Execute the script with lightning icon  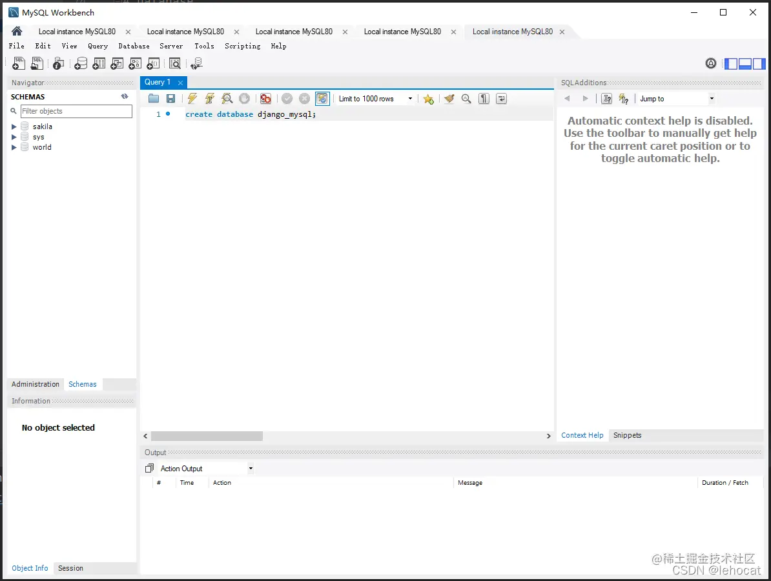tap(192, 98)
